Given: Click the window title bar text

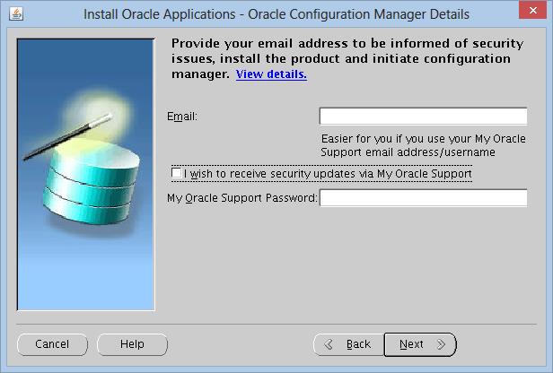Looking at the screenshot, I should click(x=276, y=14).
